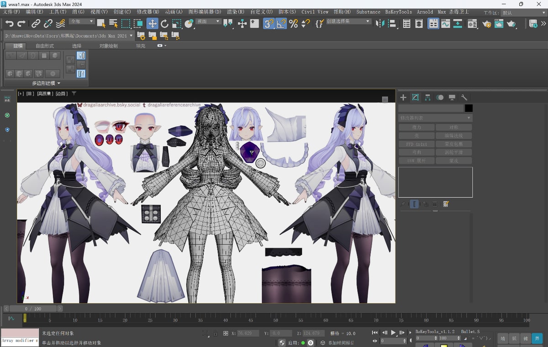Open the 渲染(R) menu
Image resolution: width=548 pixels, height=347 pixels.
pyautogui.click(x=235, y=12)
